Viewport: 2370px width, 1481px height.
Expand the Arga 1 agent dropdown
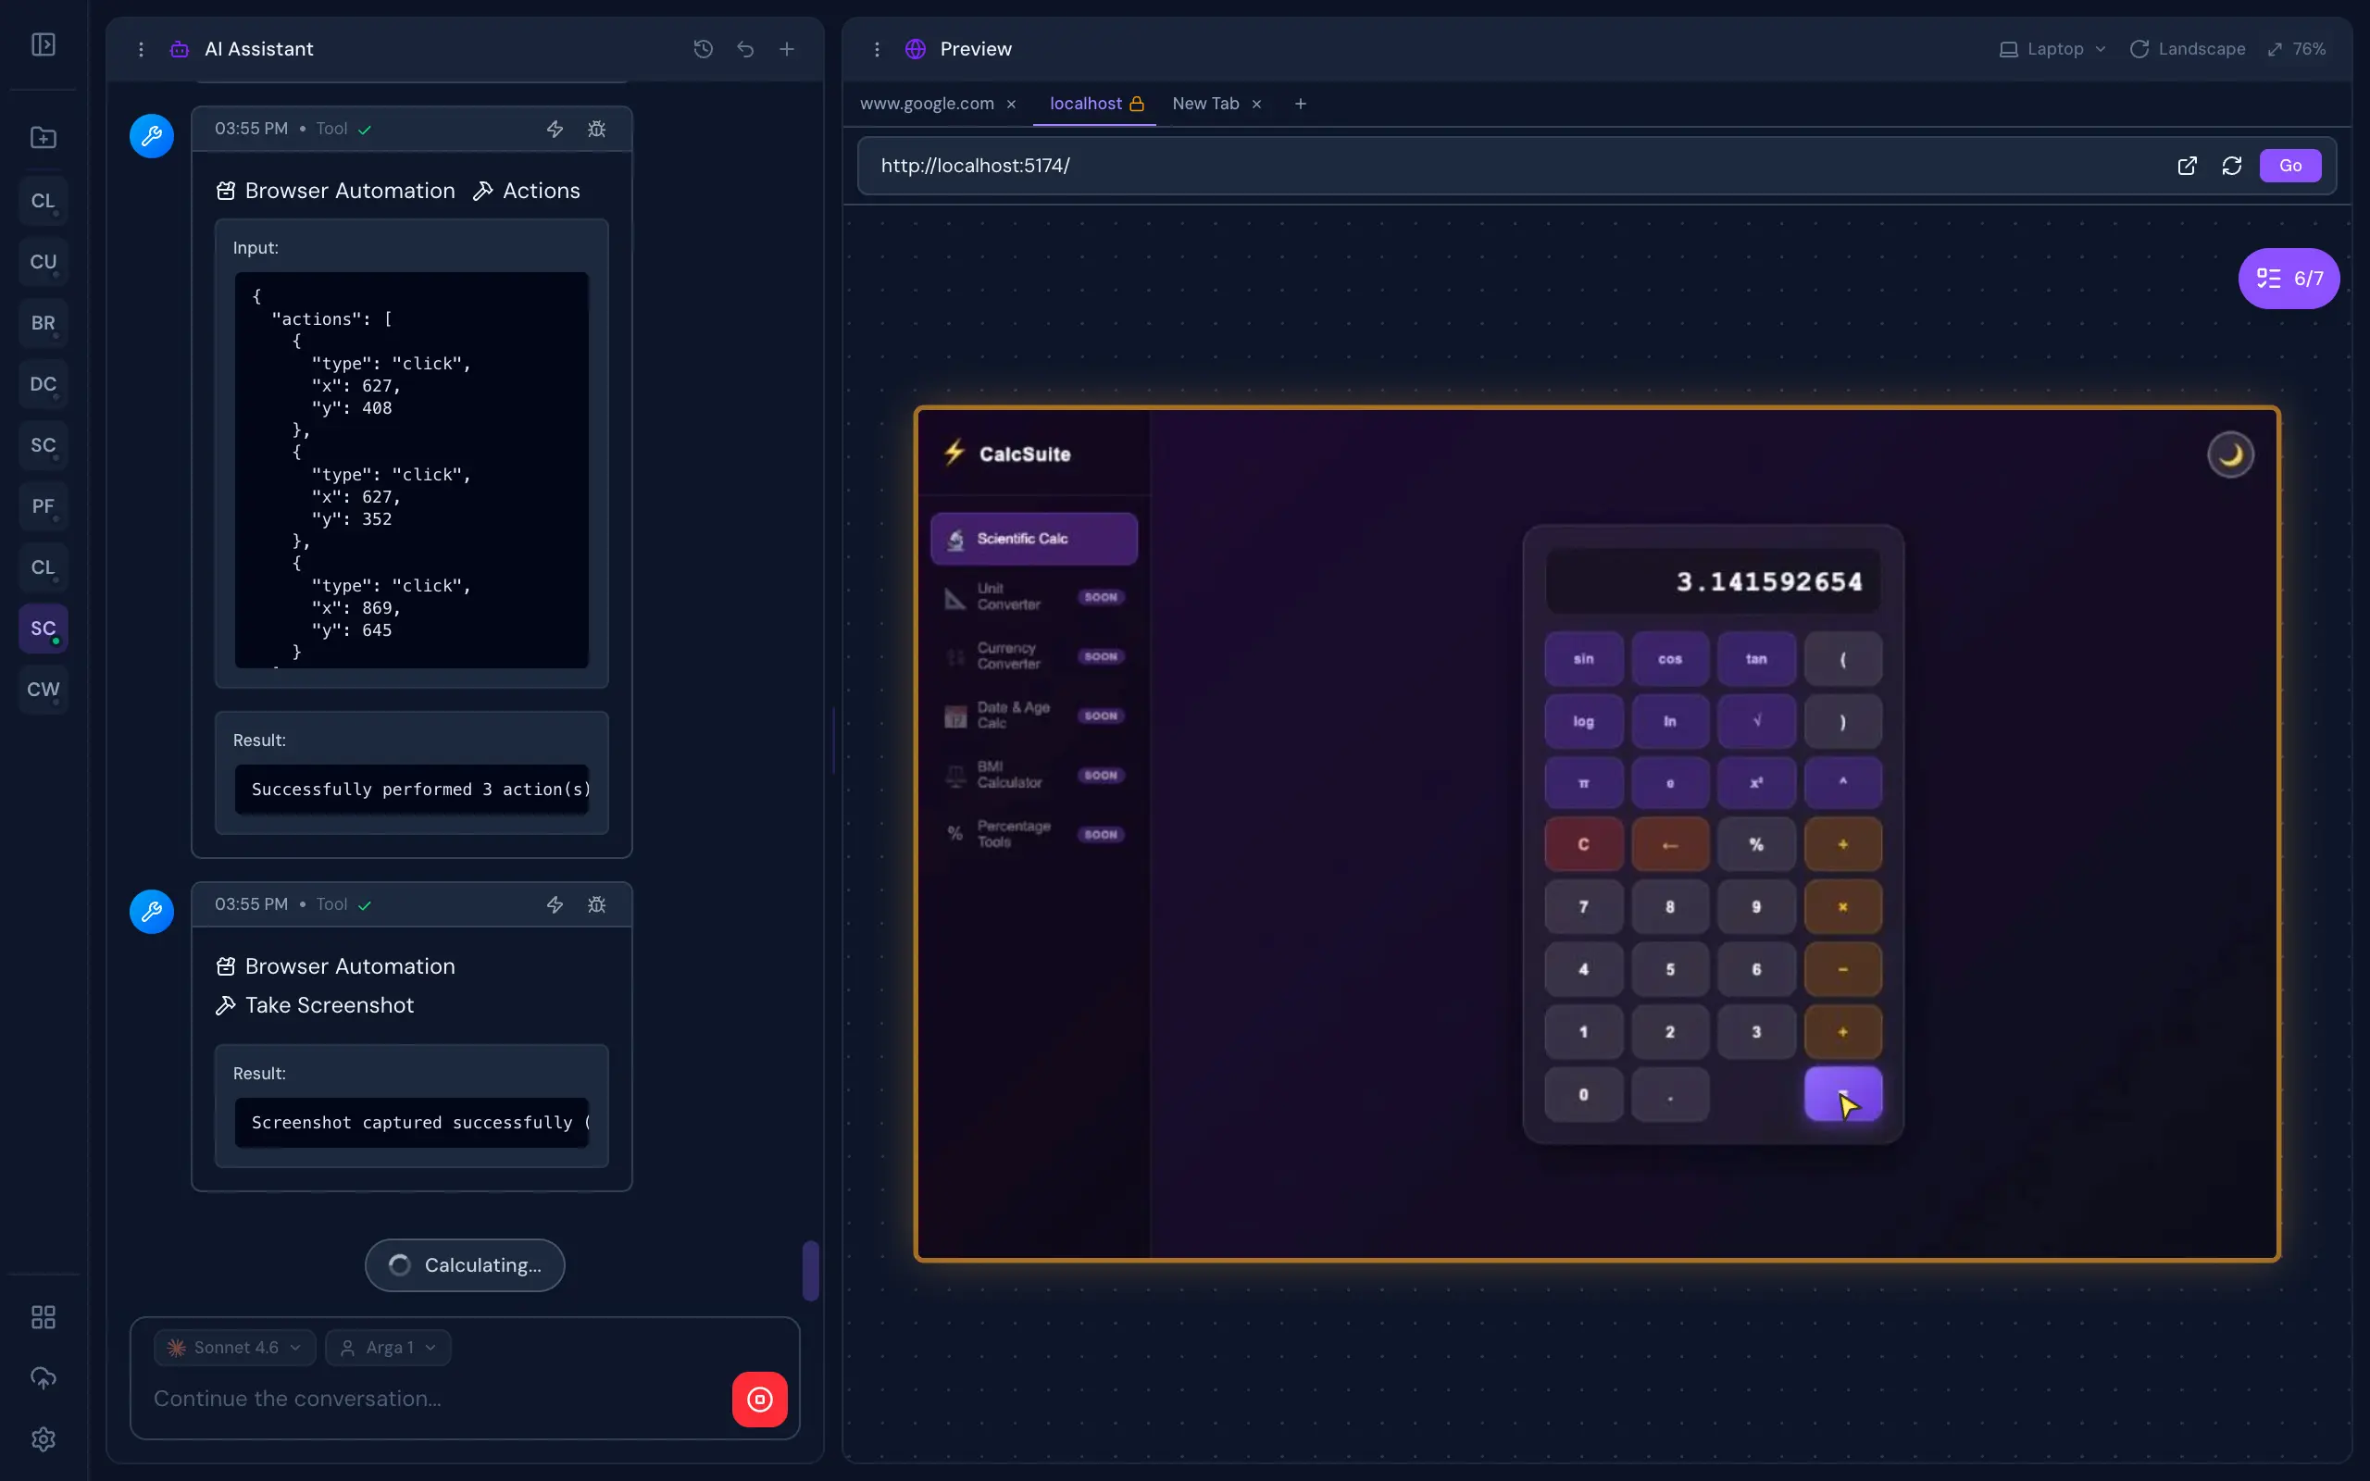(389, 1347)
